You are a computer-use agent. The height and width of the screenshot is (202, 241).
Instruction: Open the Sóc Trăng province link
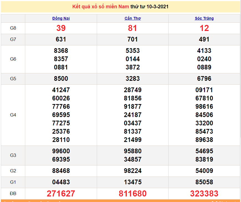click(x=204, y=19)
